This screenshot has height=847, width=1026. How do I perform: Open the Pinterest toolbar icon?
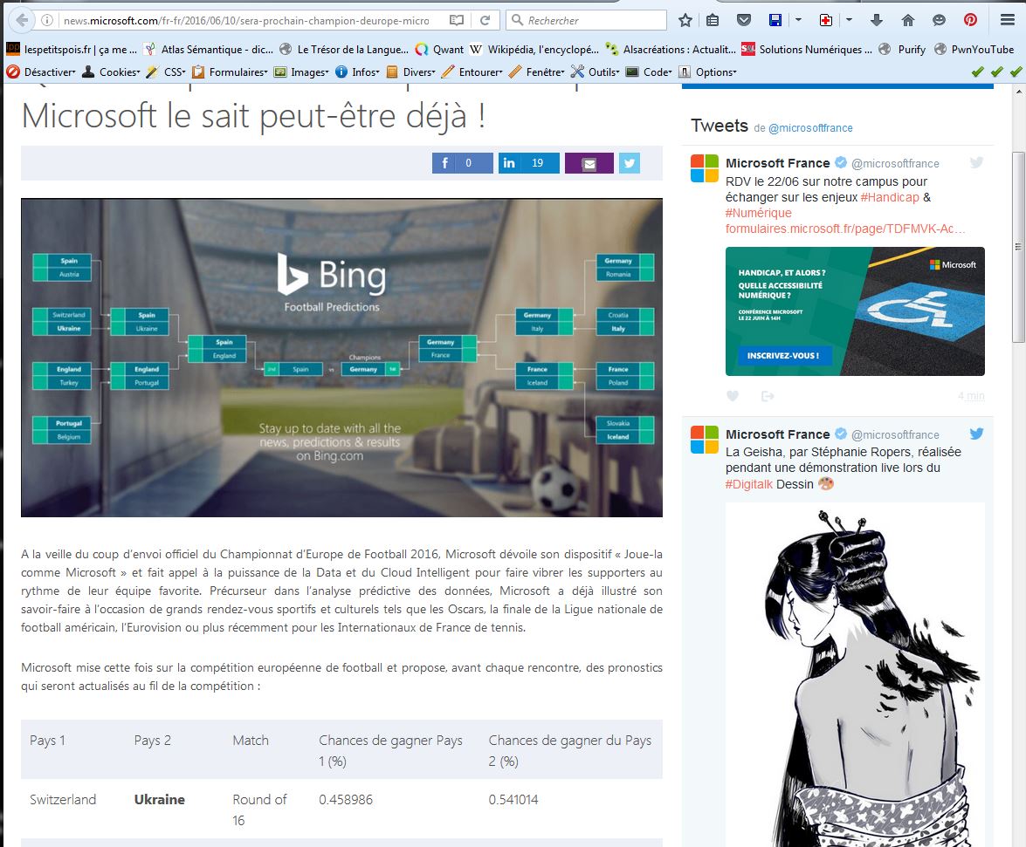click(x=970, y=20)
